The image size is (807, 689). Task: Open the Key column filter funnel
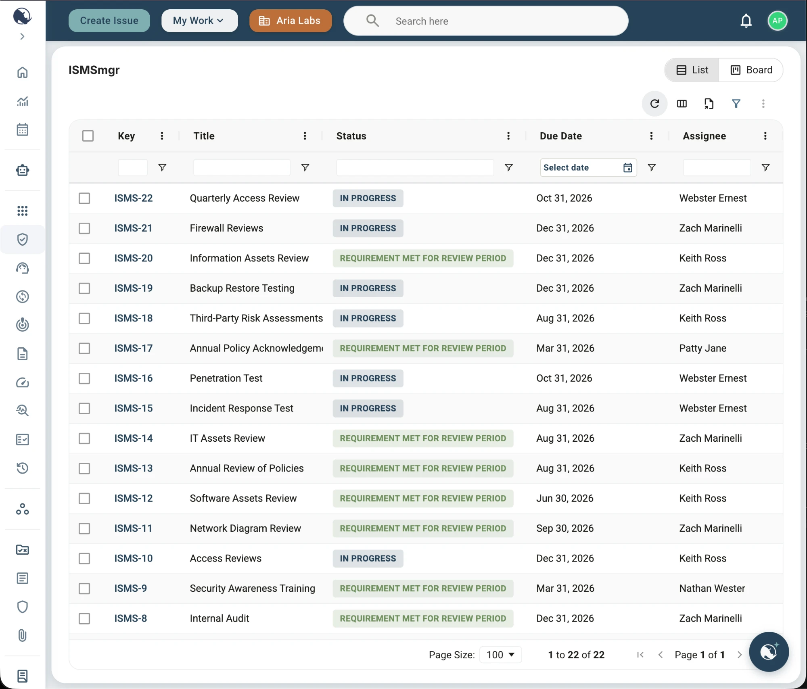162,167
